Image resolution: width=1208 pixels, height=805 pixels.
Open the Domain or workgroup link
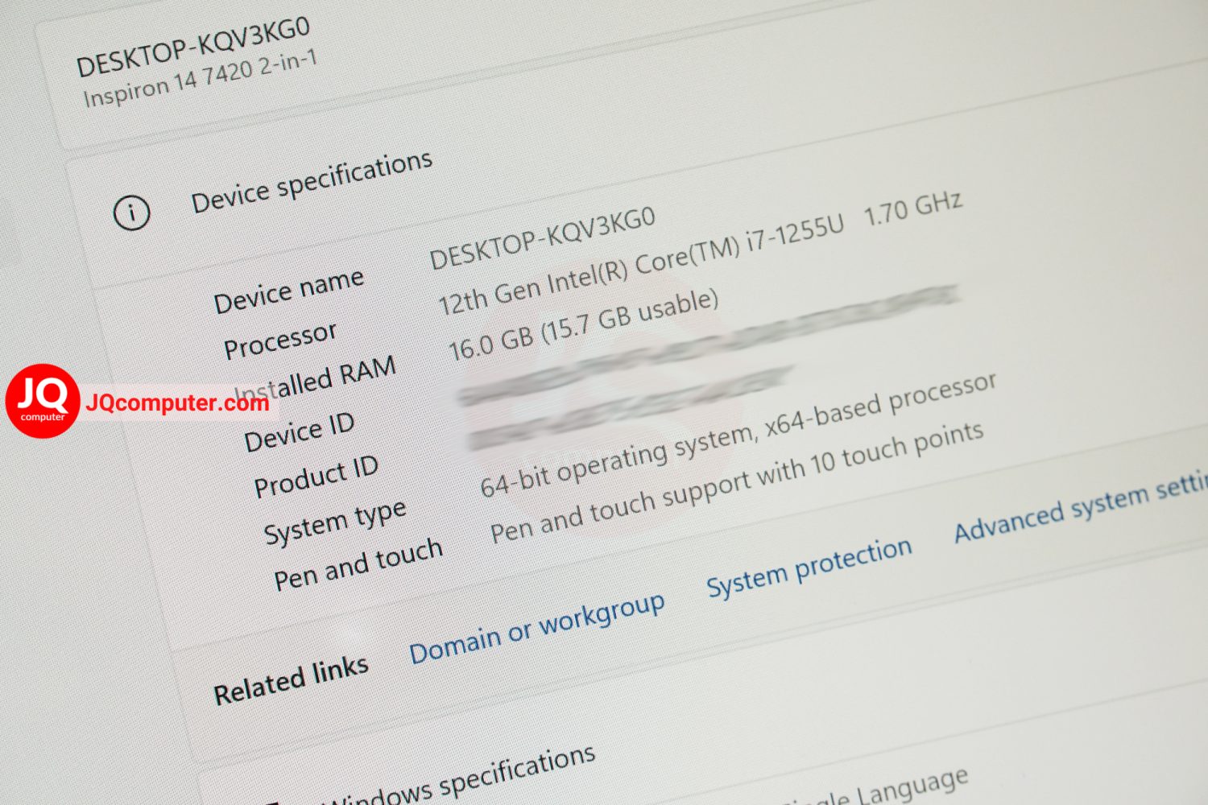click(537, 629)
